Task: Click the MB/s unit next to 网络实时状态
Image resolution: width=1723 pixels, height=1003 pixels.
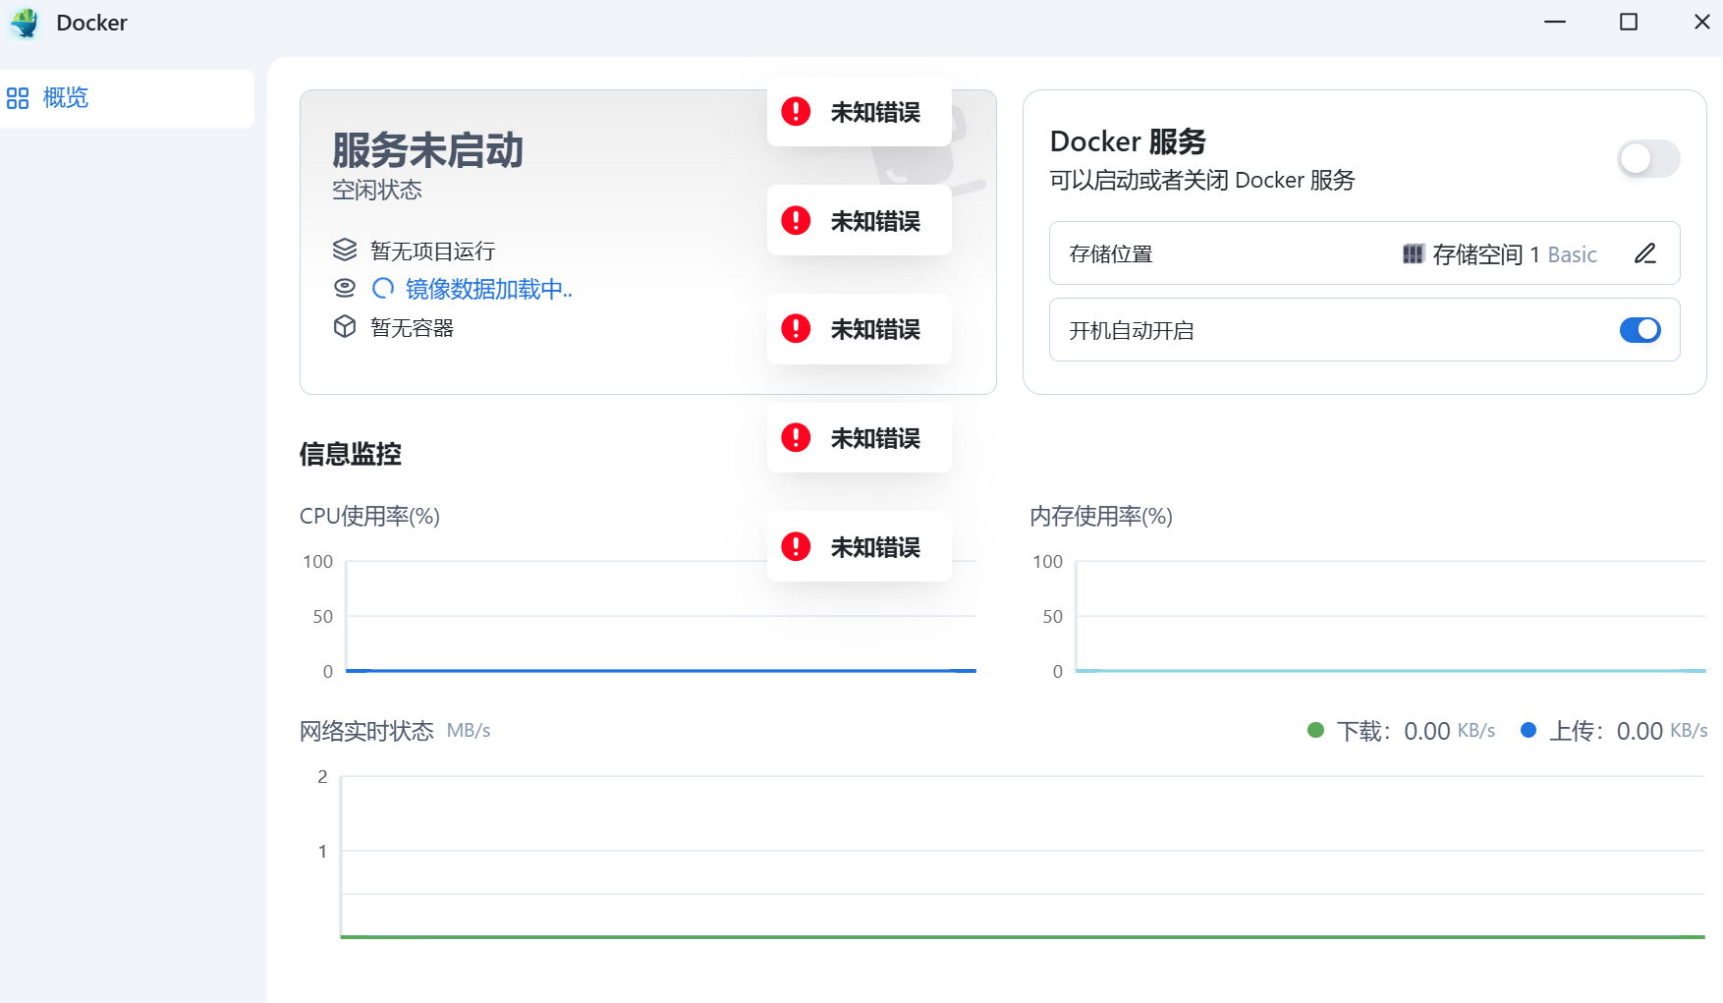Action: pyautogui.click(x=469, y=731)
